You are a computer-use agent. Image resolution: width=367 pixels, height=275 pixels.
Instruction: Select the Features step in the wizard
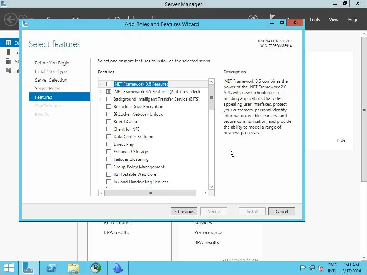pyautogui.click(x=59, y=97)
